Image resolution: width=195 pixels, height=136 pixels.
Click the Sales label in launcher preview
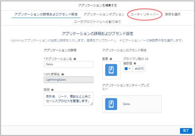[126, 104]
